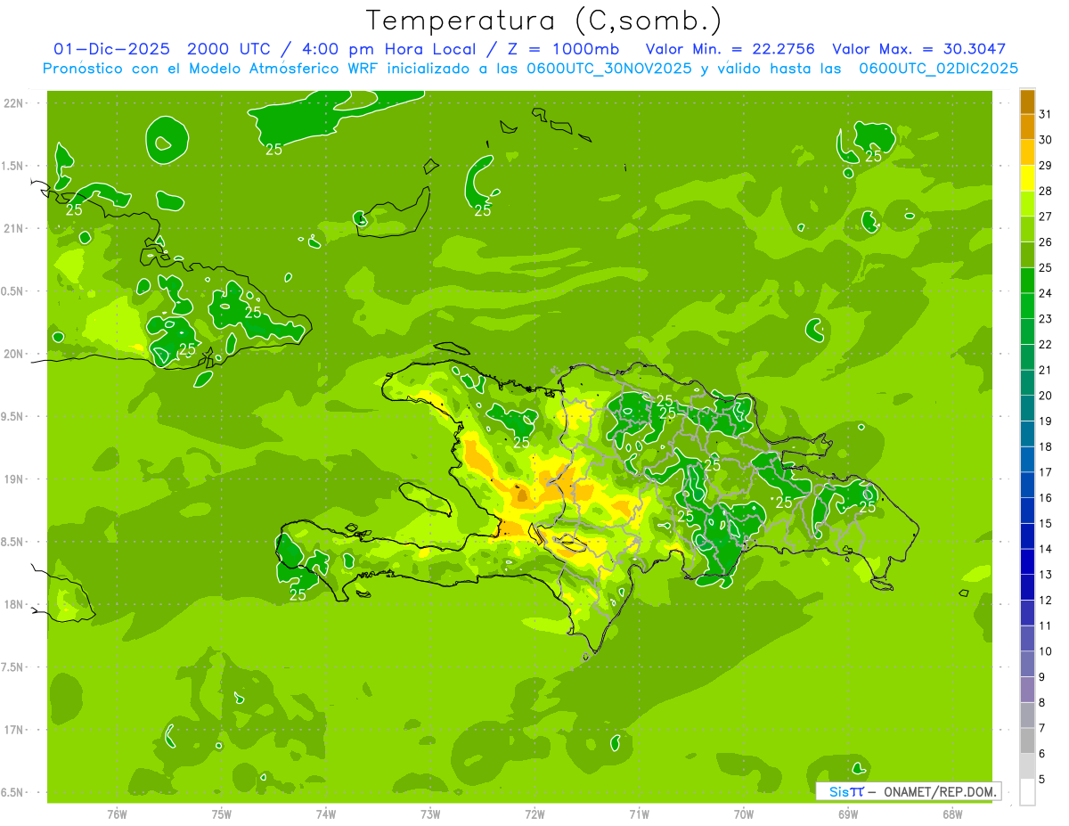Click the "21N" latitude label
This screenshot has height=826, width=1069.
[x=15, y=229]
